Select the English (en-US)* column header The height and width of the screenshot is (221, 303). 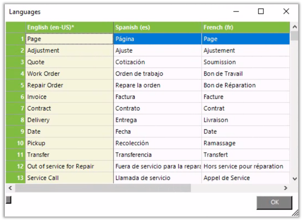pyautogui.click(x=69, y=27)
